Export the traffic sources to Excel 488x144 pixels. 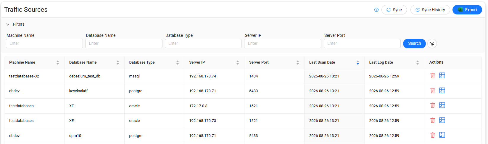(467, 10)
